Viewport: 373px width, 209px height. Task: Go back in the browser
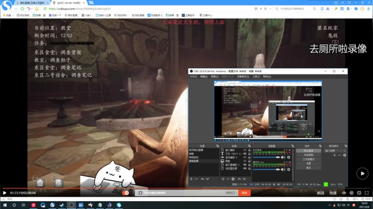(16, 9)
